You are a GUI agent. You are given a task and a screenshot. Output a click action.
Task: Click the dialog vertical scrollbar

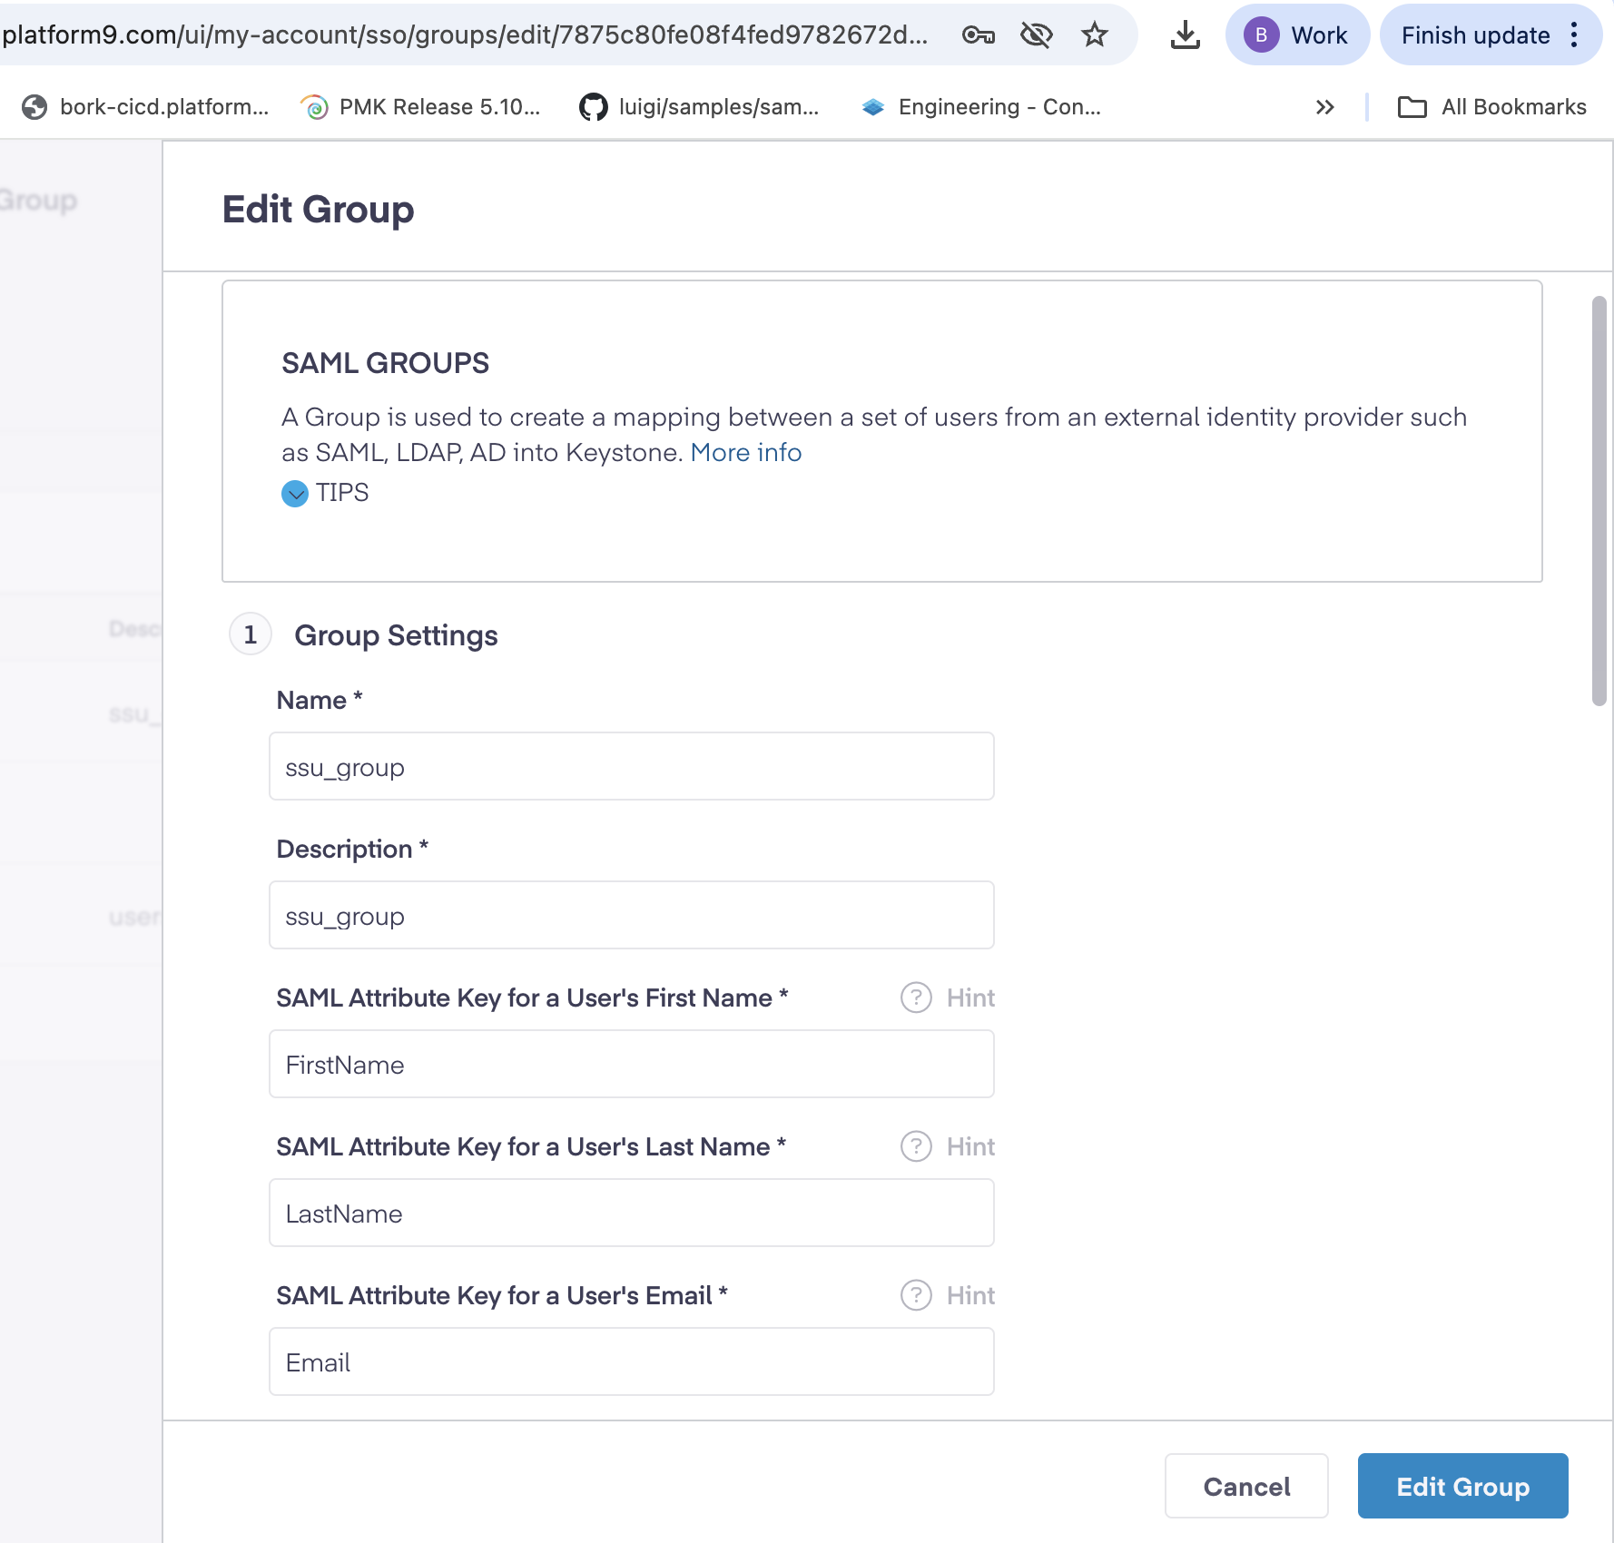click(x=1599, y=500)
